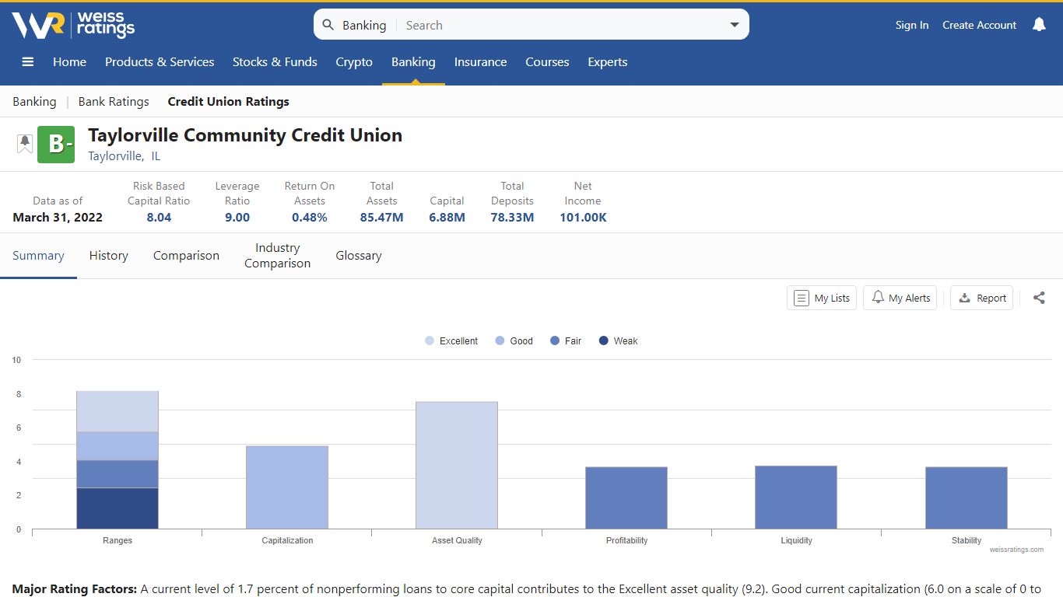The height and width of the screenshot is (597, 1063).
Task: Click the Weak segment of Ranges bar
Action: [118, 508]
